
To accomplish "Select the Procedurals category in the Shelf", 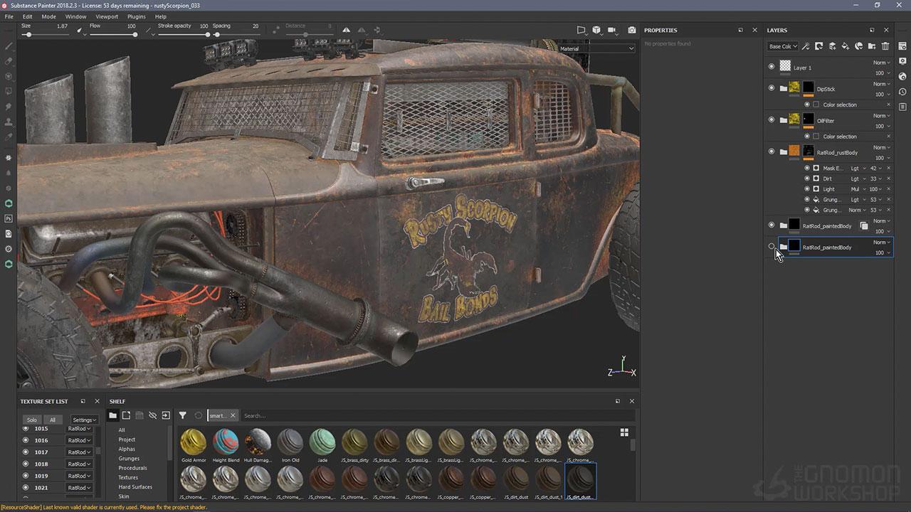I will pos(132,468).
